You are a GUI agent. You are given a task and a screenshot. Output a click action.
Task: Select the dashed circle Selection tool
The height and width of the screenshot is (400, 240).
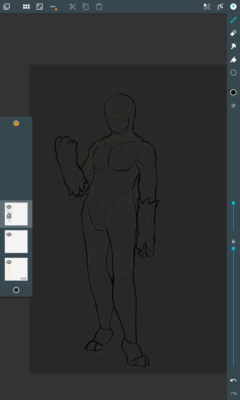coord(233,73)
